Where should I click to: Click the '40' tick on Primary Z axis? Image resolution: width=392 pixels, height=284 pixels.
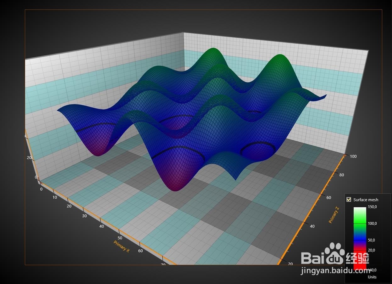312,226
